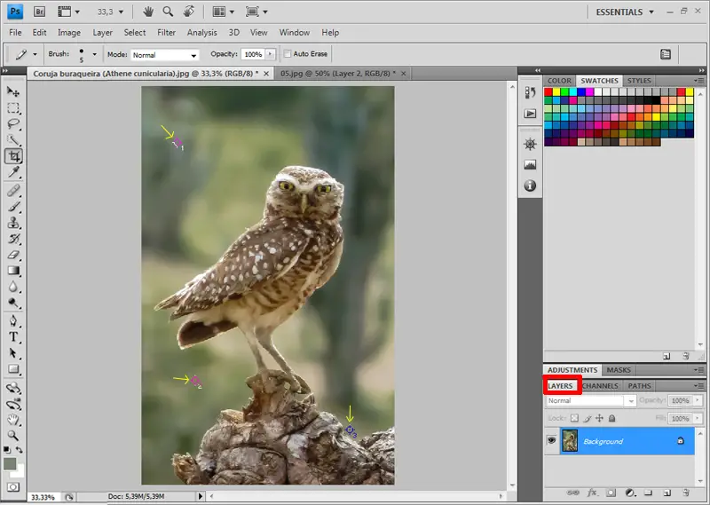The height and width of the screenshot is (505, 710).
Task: Pick the Horizontal Type tool
Action: pyautogui.click(x=14, y=337)
